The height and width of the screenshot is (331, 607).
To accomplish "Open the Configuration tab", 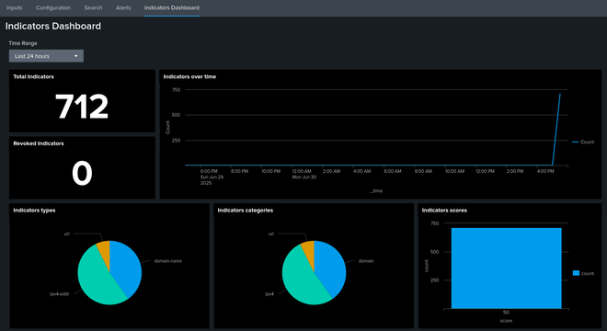I will 53,7.
